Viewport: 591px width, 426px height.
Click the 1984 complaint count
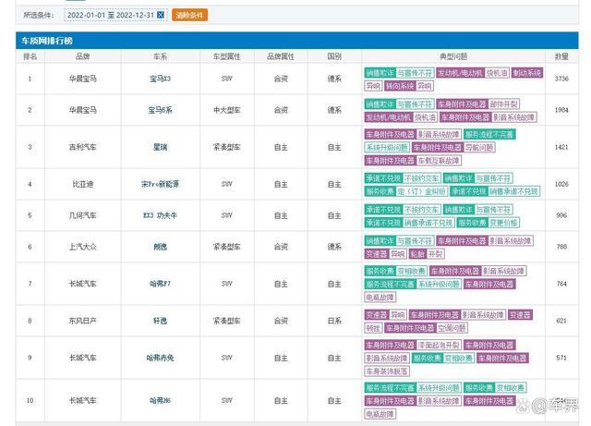point(561,110)
